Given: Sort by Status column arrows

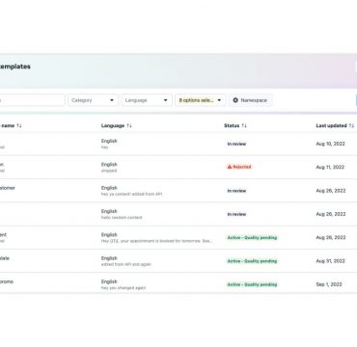Looking at the screenshot, I should 244,125.
